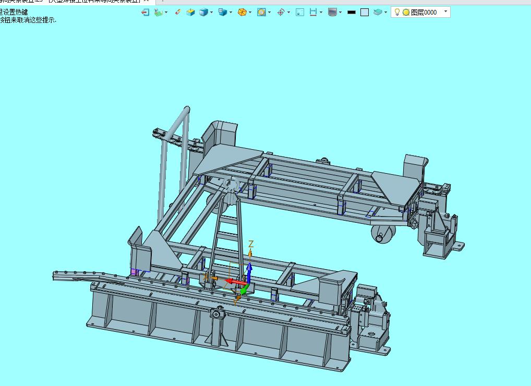Click the blue shaded cube display icon
Screen dimensions: 531x386
coord(203,13)
